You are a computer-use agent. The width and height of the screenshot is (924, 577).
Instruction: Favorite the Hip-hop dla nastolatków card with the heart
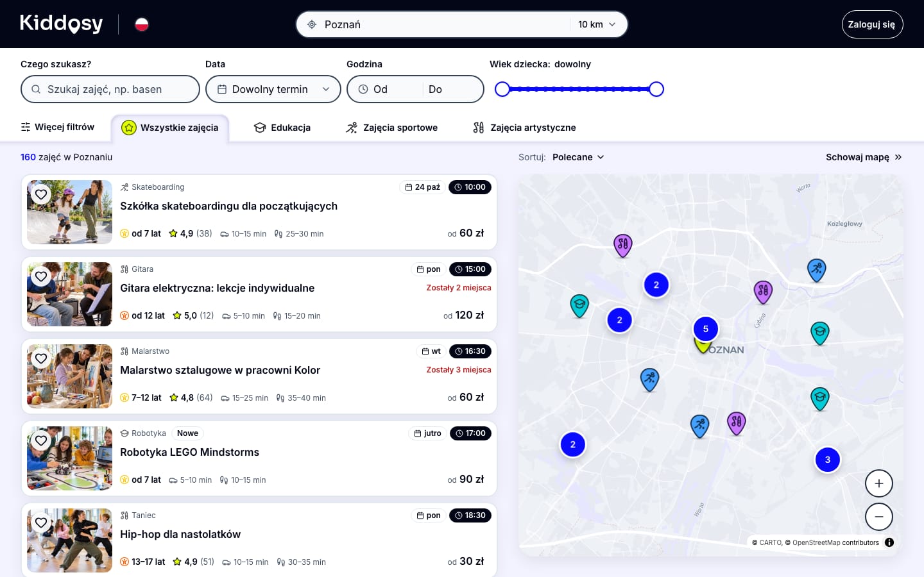[41, 523]
